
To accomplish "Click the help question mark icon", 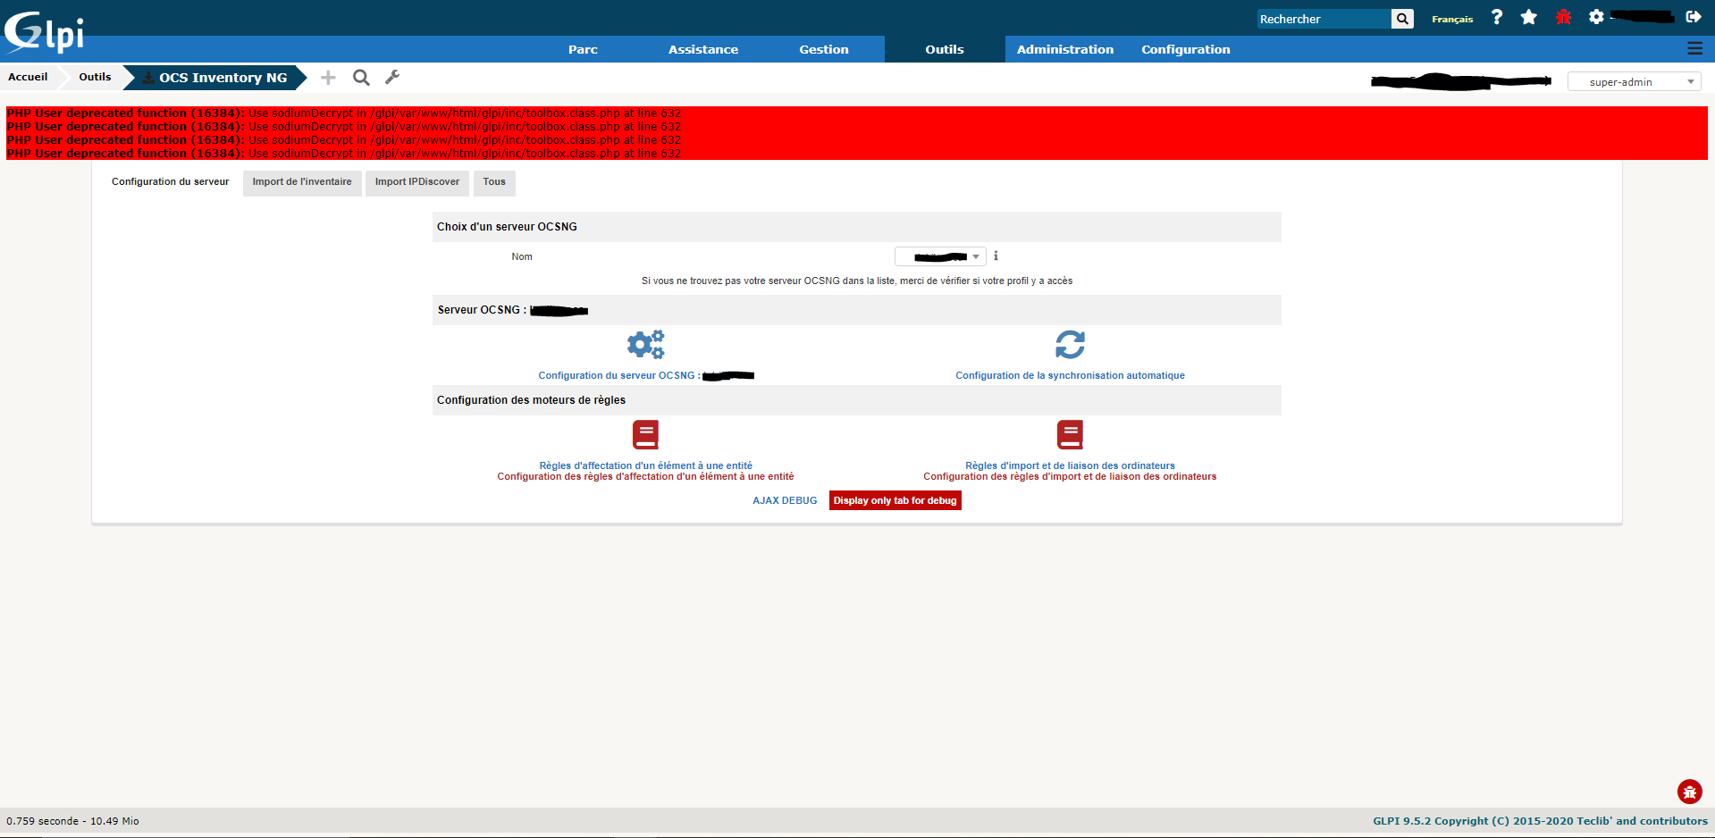I will pos(1496,17).
